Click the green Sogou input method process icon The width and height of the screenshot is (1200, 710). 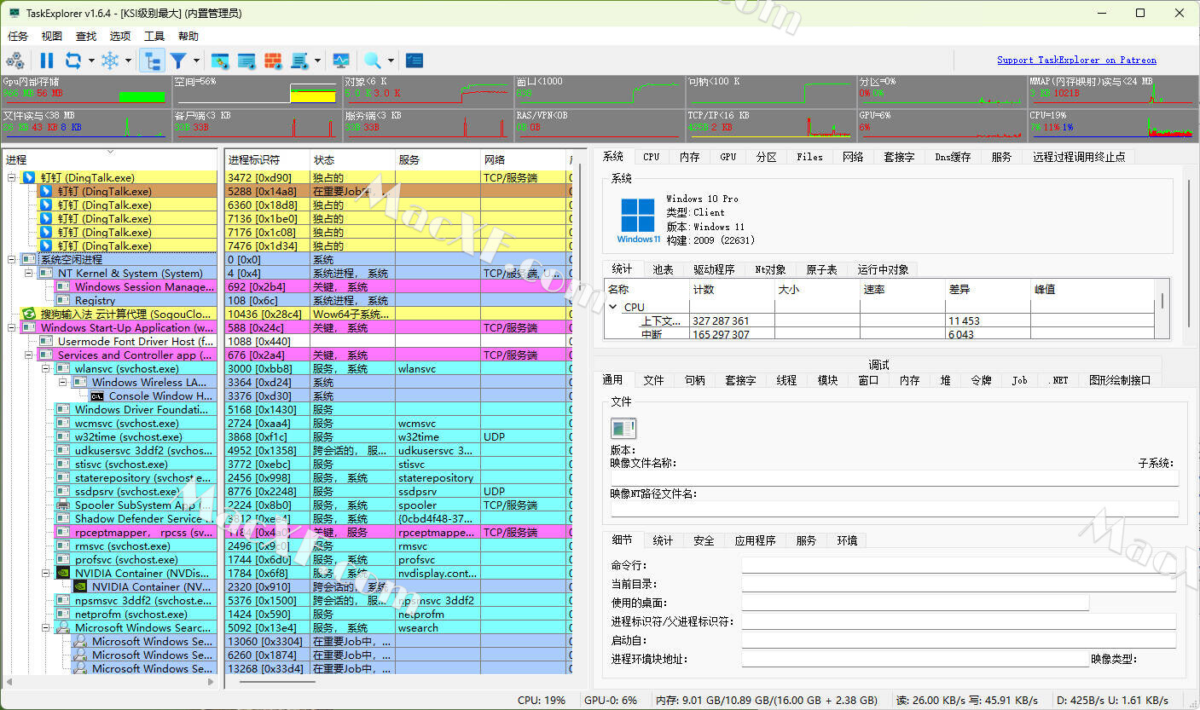[28, 314]
